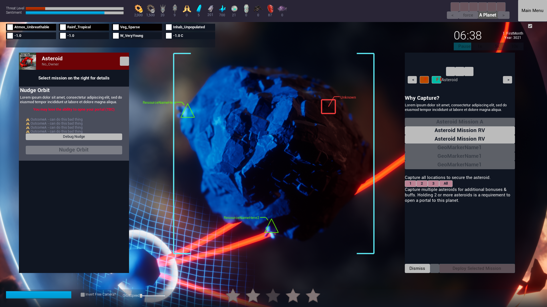
Task: Click the purple ore resource icon
Action: coord(282,9)
